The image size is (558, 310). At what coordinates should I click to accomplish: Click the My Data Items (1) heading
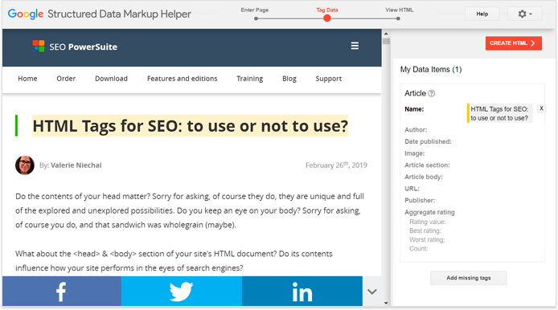pyautogui.click(x=431, y=69)
